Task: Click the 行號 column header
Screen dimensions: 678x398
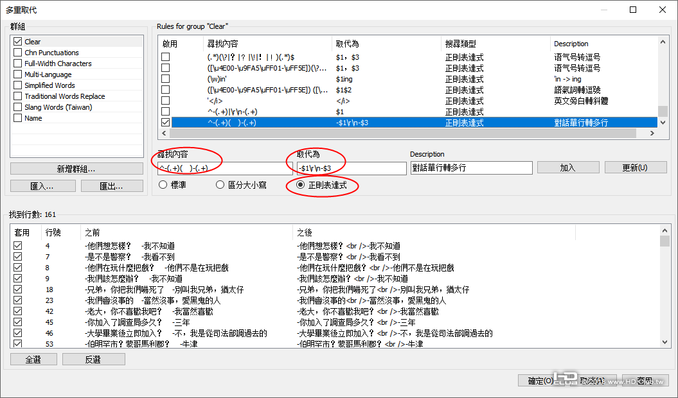Action: click(x=61, y=232)
